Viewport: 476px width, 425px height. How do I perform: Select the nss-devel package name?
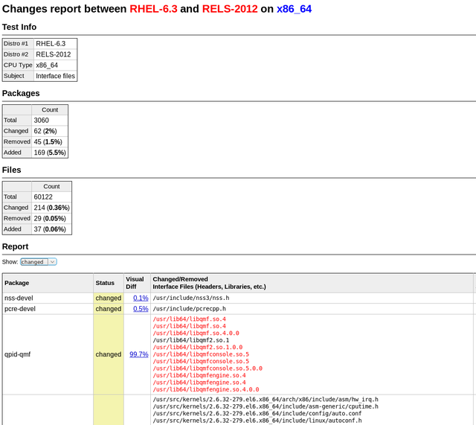[x=19, y=298]
